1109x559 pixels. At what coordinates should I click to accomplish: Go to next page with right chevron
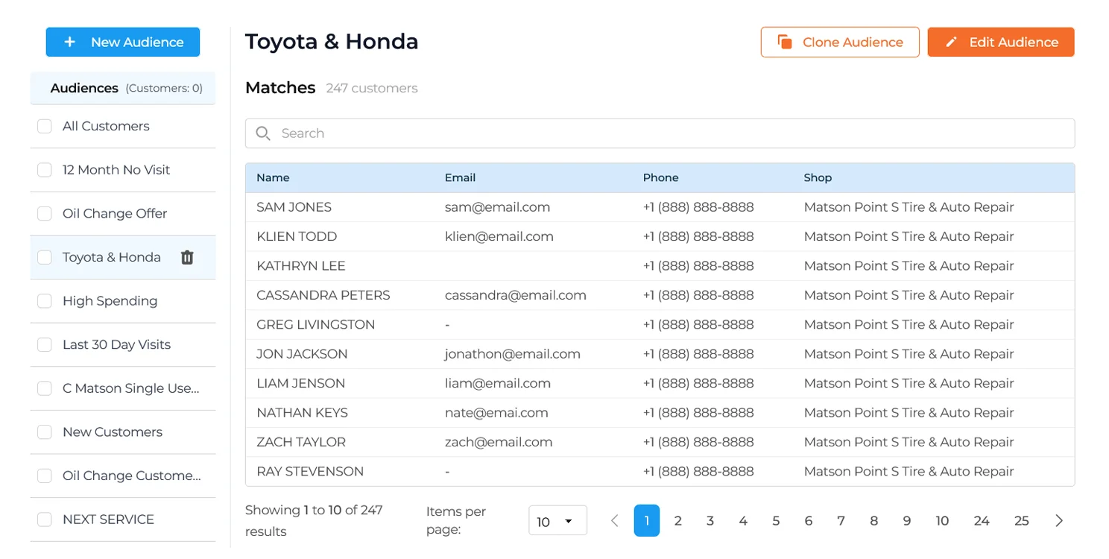click(1058, 521)
